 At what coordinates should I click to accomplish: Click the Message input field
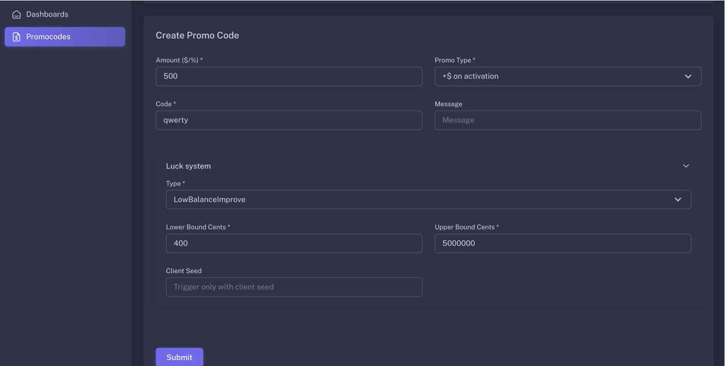pyautogui.click(x=568, y=120)
